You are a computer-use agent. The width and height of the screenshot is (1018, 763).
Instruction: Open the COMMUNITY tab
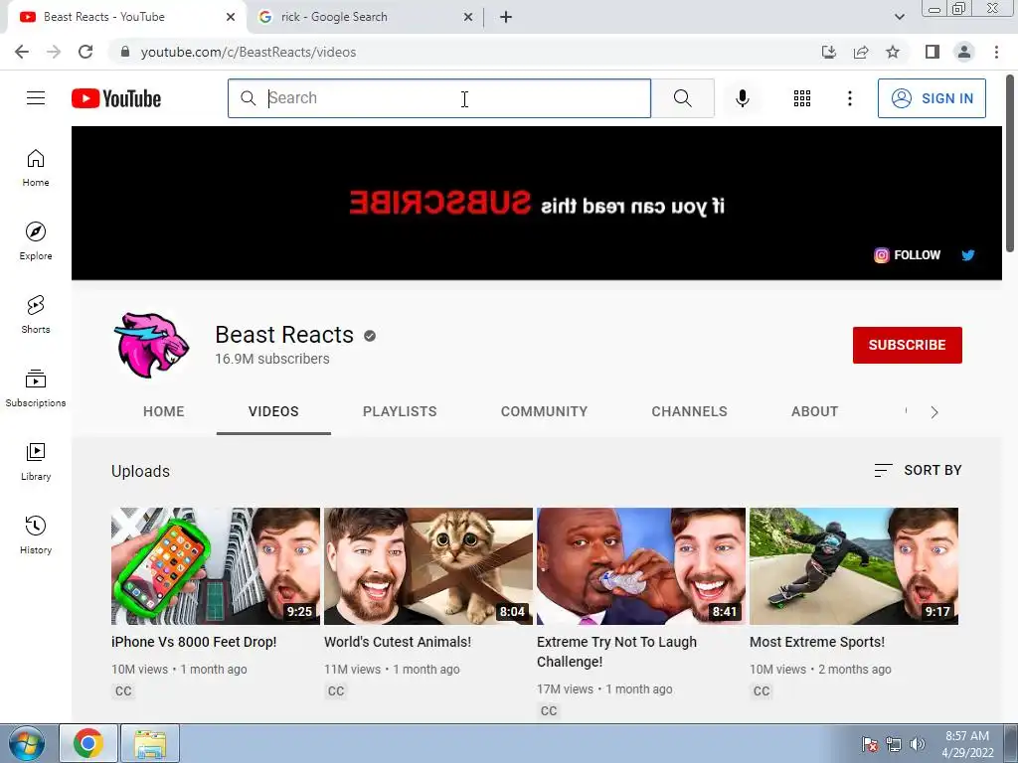(x=544, y=411)
